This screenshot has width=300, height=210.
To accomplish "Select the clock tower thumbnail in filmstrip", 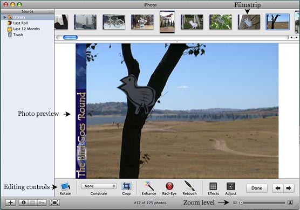I will (85, 22).
